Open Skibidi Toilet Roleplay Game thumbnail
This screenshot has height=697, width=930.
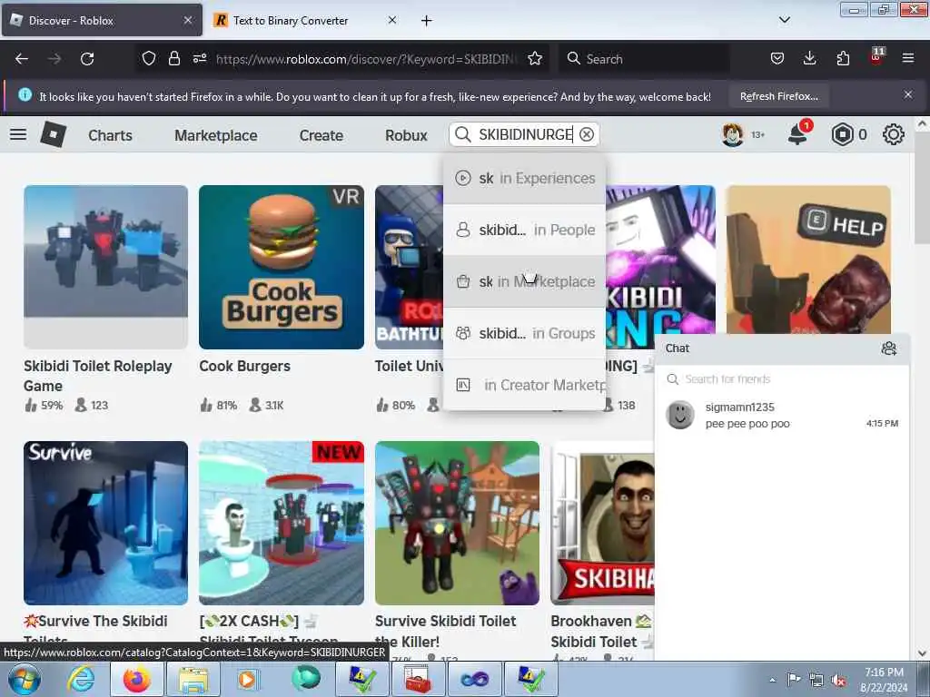[105, 268]
